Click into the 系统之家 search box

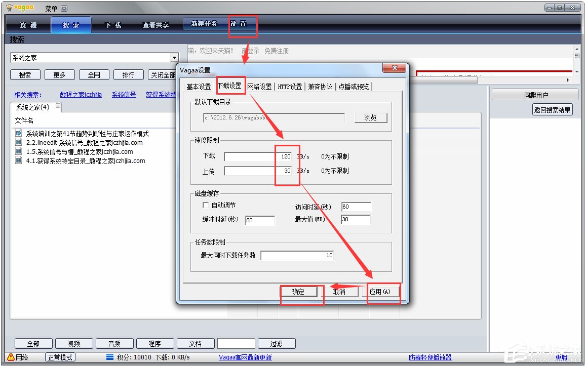(91, 58)
